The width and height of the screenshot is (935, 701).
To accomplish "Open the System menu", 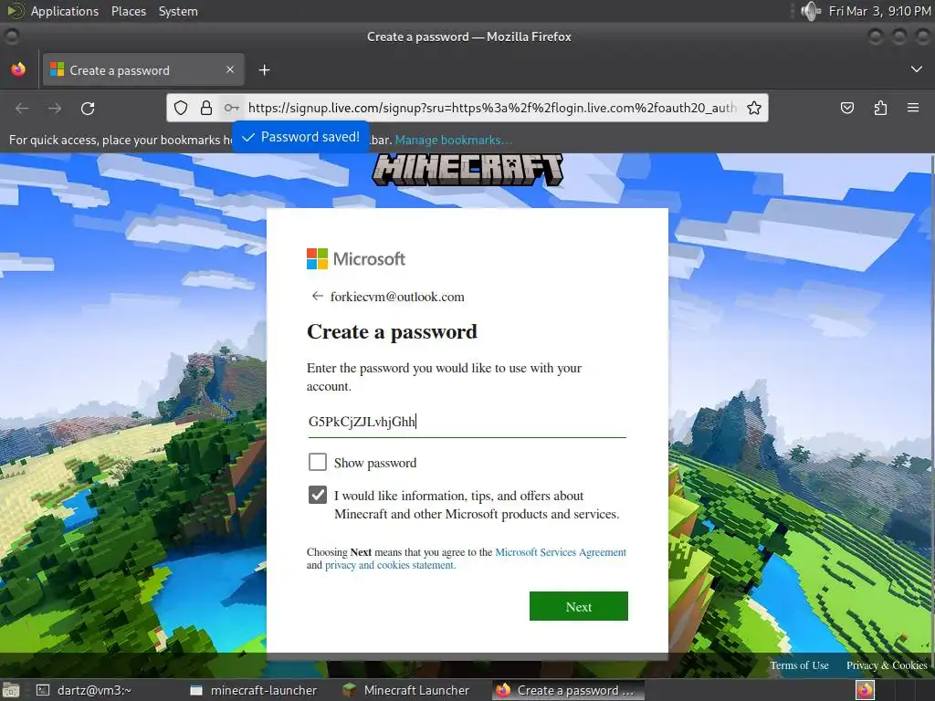I will pos(178,11).
